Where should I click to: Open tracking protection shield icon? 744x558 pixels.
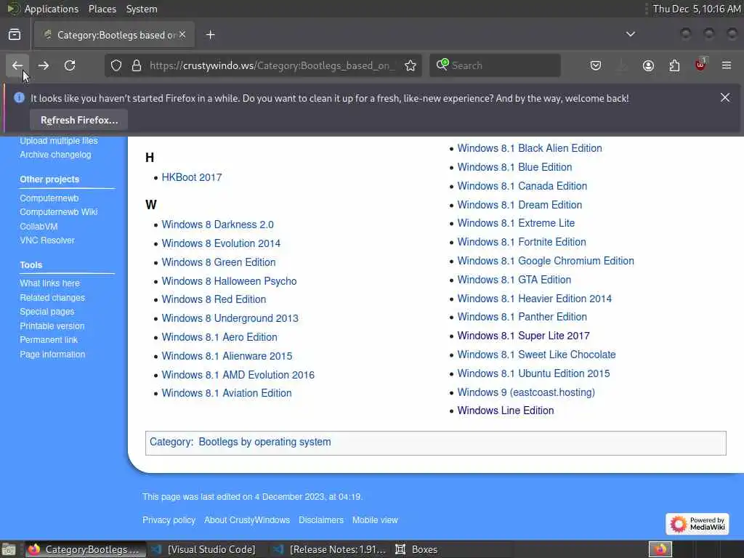click(116, 65)
